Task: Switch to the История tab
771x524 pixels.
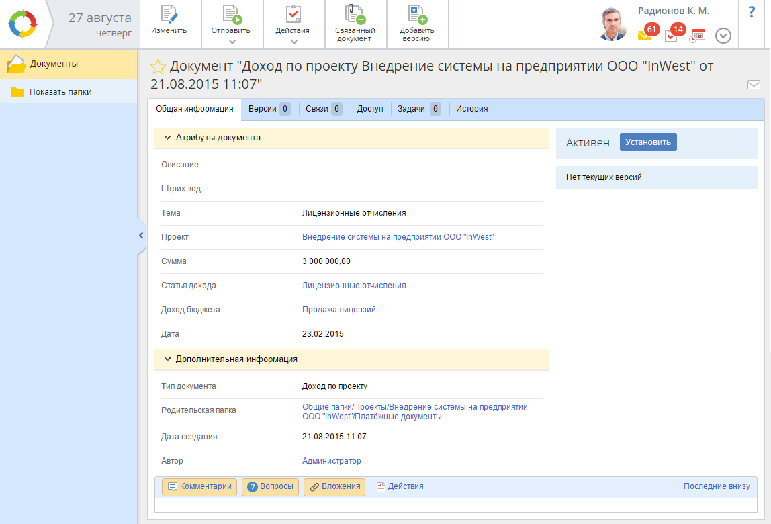Action: point(471,108)
